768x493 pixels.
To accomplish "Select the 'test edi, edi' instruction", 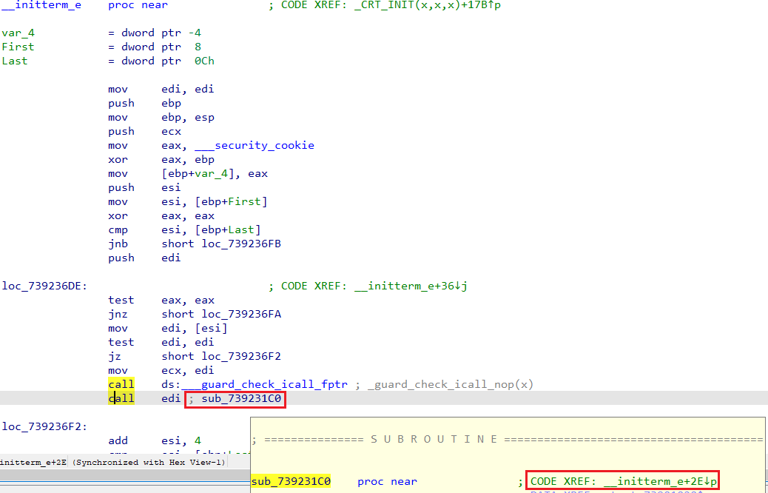I will (161, 343).
